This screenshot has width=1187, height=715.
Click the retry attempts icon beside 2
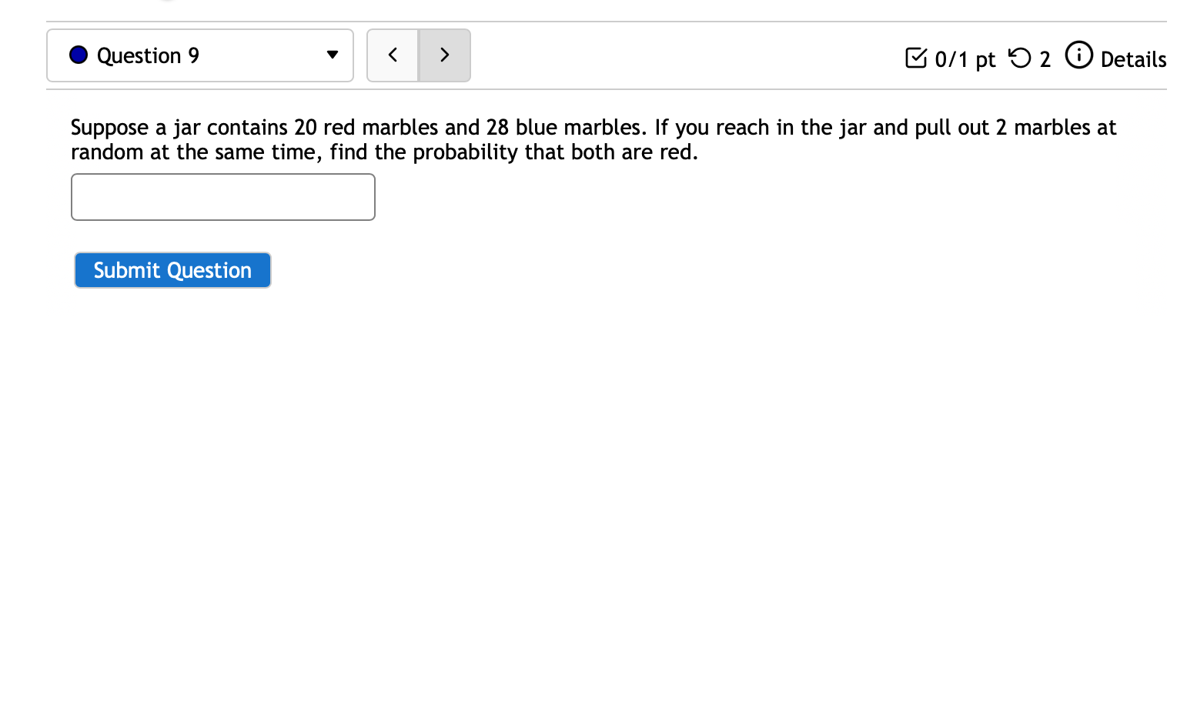1020,58
